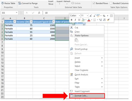Viewport: 132px width, 101px height.
Task: Click the clipboard Paste option icon
Action: [76, 40]
